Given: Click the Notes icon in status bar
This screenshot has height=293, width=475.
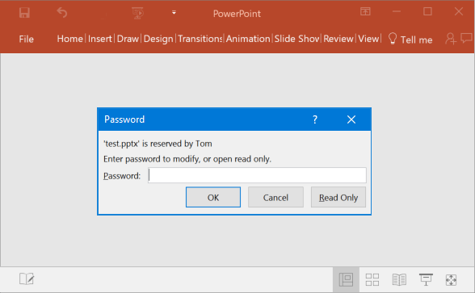Looking at the screenshot, I should pos(27,278).
